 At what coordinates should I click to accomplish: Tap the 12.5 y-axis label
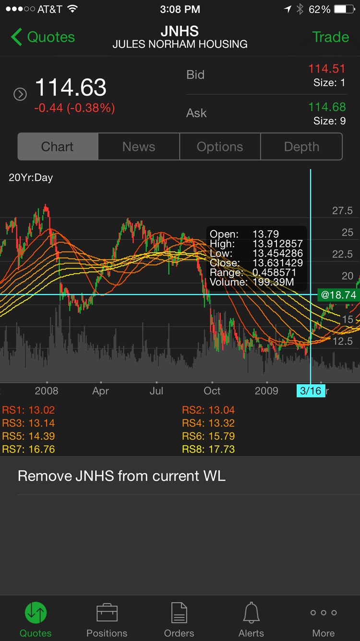click(x=342, y=341)
